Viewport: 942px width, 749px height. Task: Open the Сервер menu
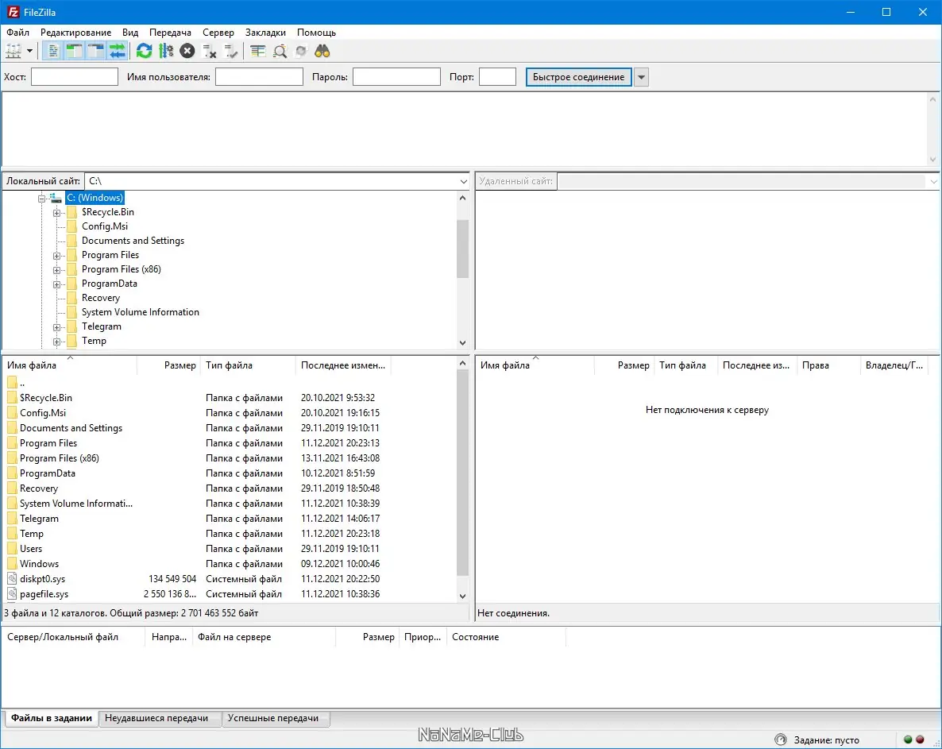[218, 33]
